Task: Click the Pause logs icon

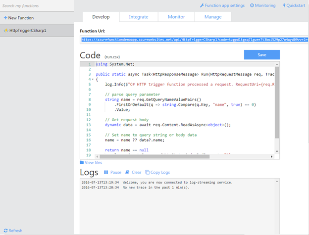Action: pyautogui.click(x=106, y=173)
